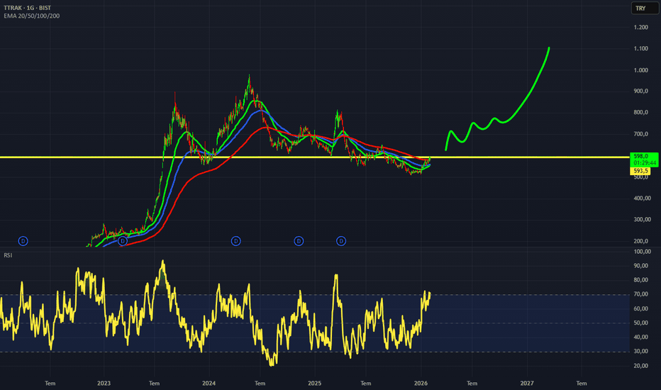The width and height of the screenshot is (661, 390).
Task: Click the 90,00 RSI scale label
Action: pos(640,266)
